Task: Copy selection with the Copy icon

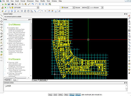Action: (x=23, y=4)
